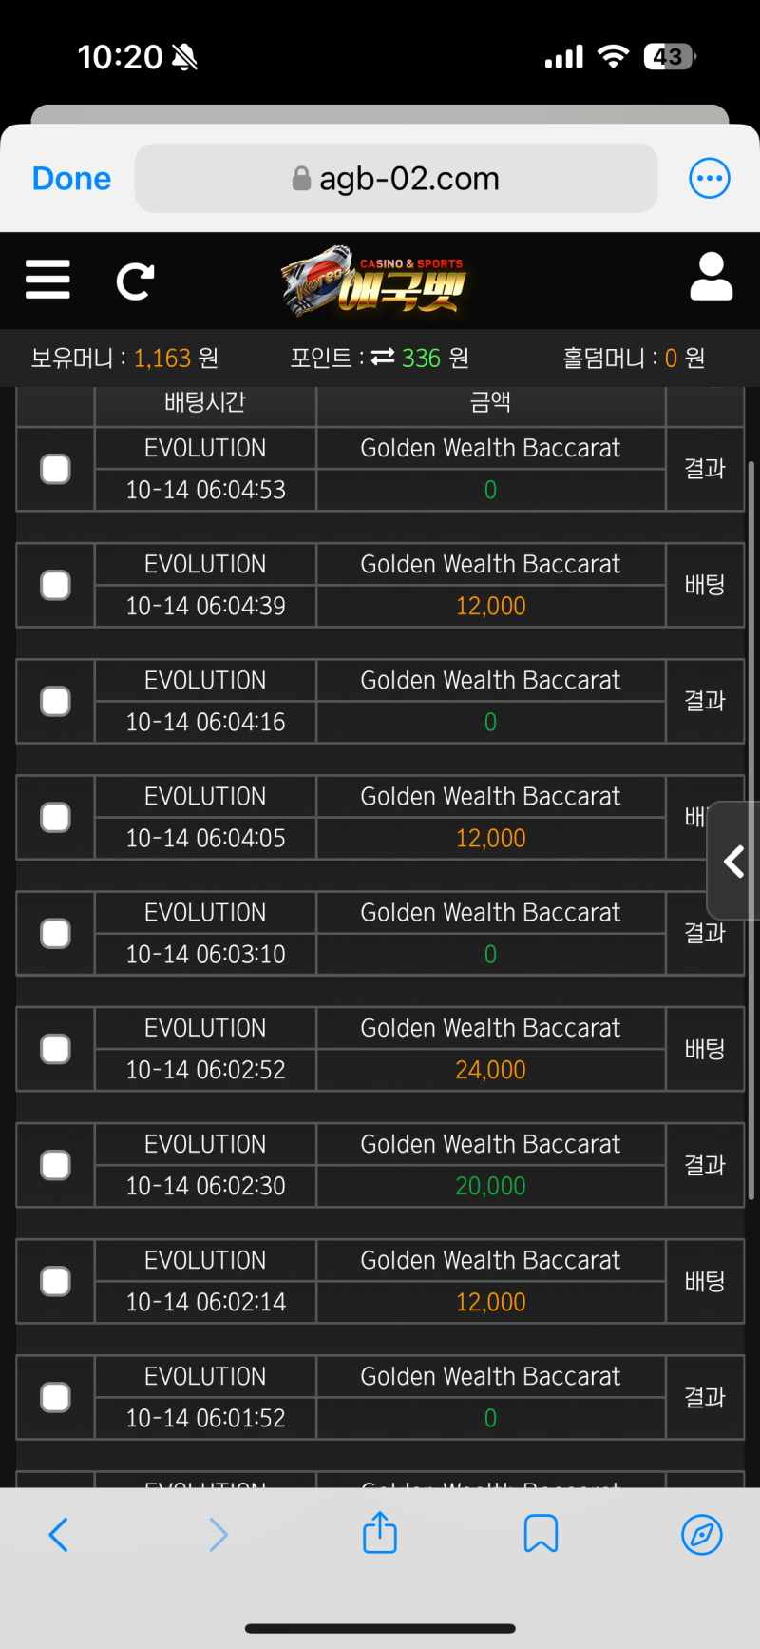Check the box for 06:04:53 entry
This screenshot has height=1649, width=760.
(x=55, y=469)
